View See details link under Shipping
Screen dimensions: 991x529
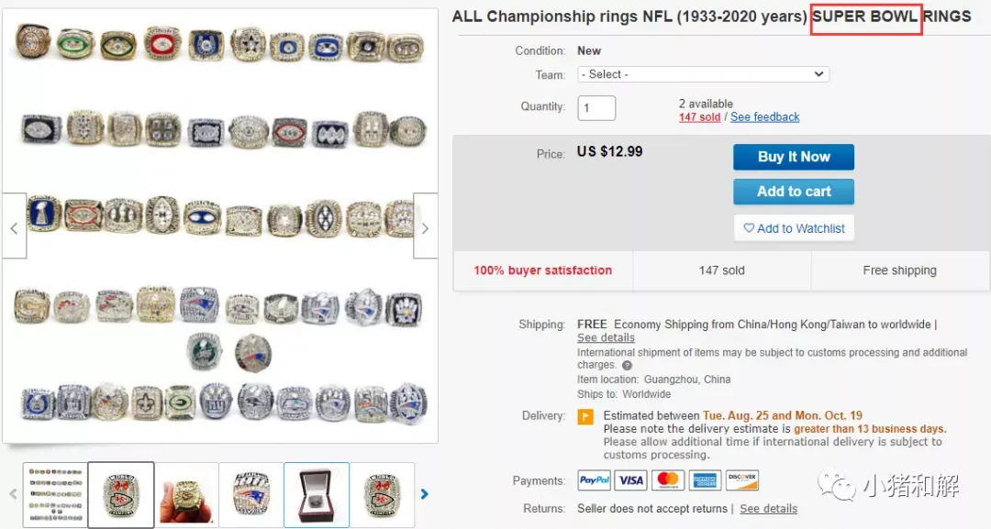606,338
